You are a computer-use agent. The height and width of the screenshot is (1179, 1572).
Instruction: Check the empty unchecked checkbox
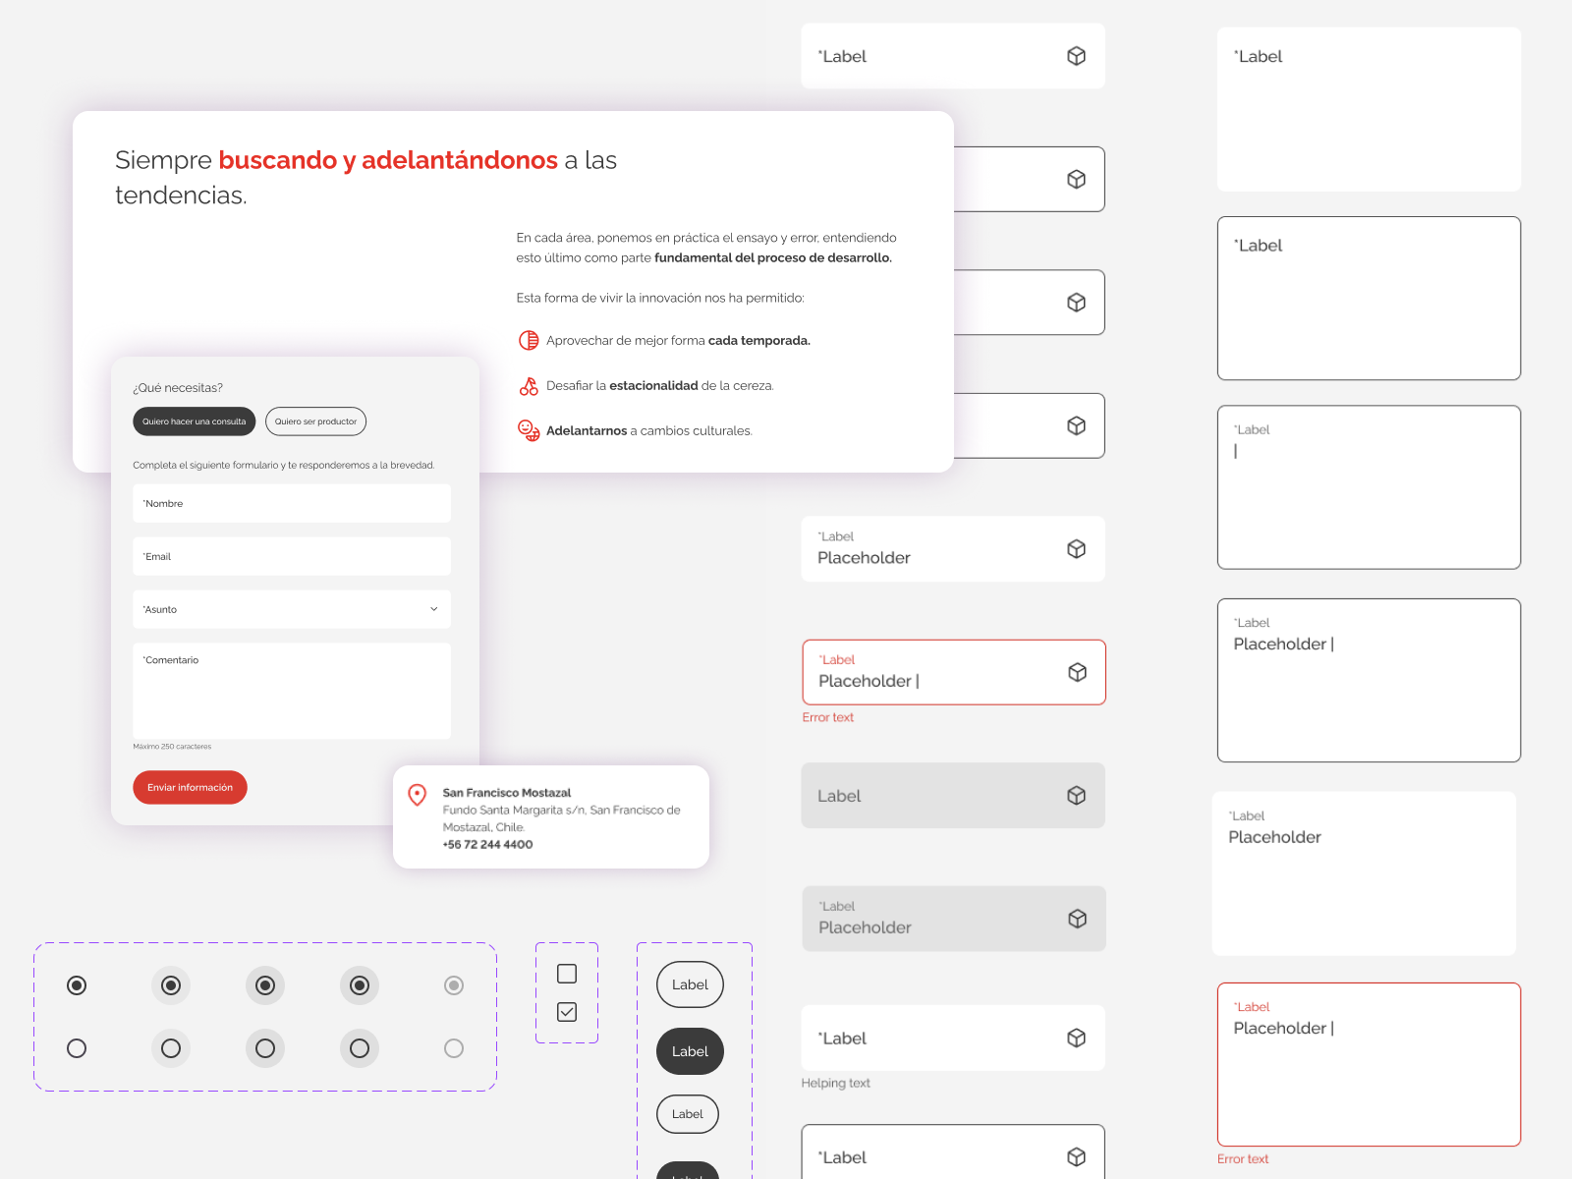click(567, 974)
